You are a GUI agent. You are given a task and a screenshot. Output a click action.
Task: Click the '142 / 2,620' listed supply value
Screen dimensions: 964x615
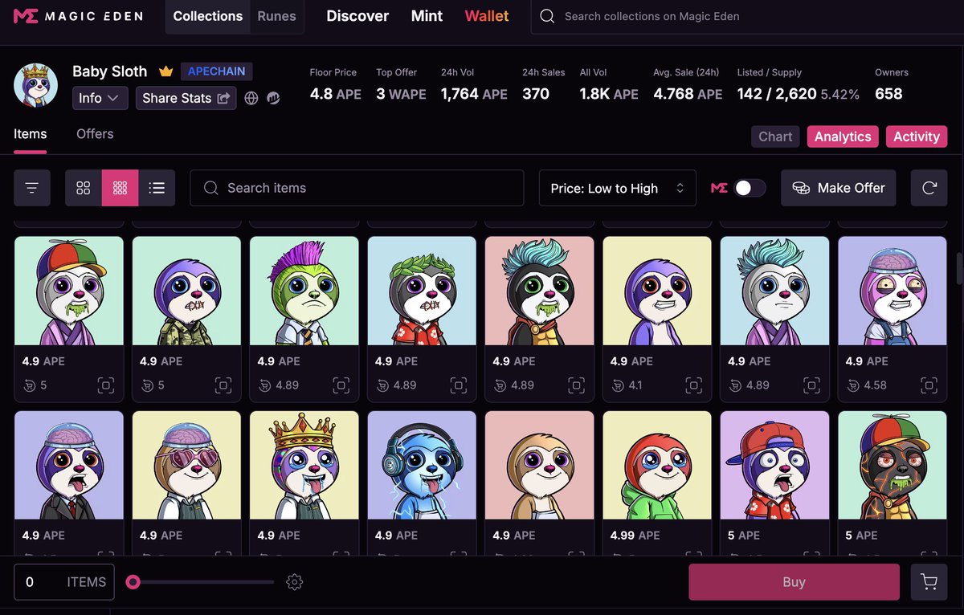pos(777,94)
